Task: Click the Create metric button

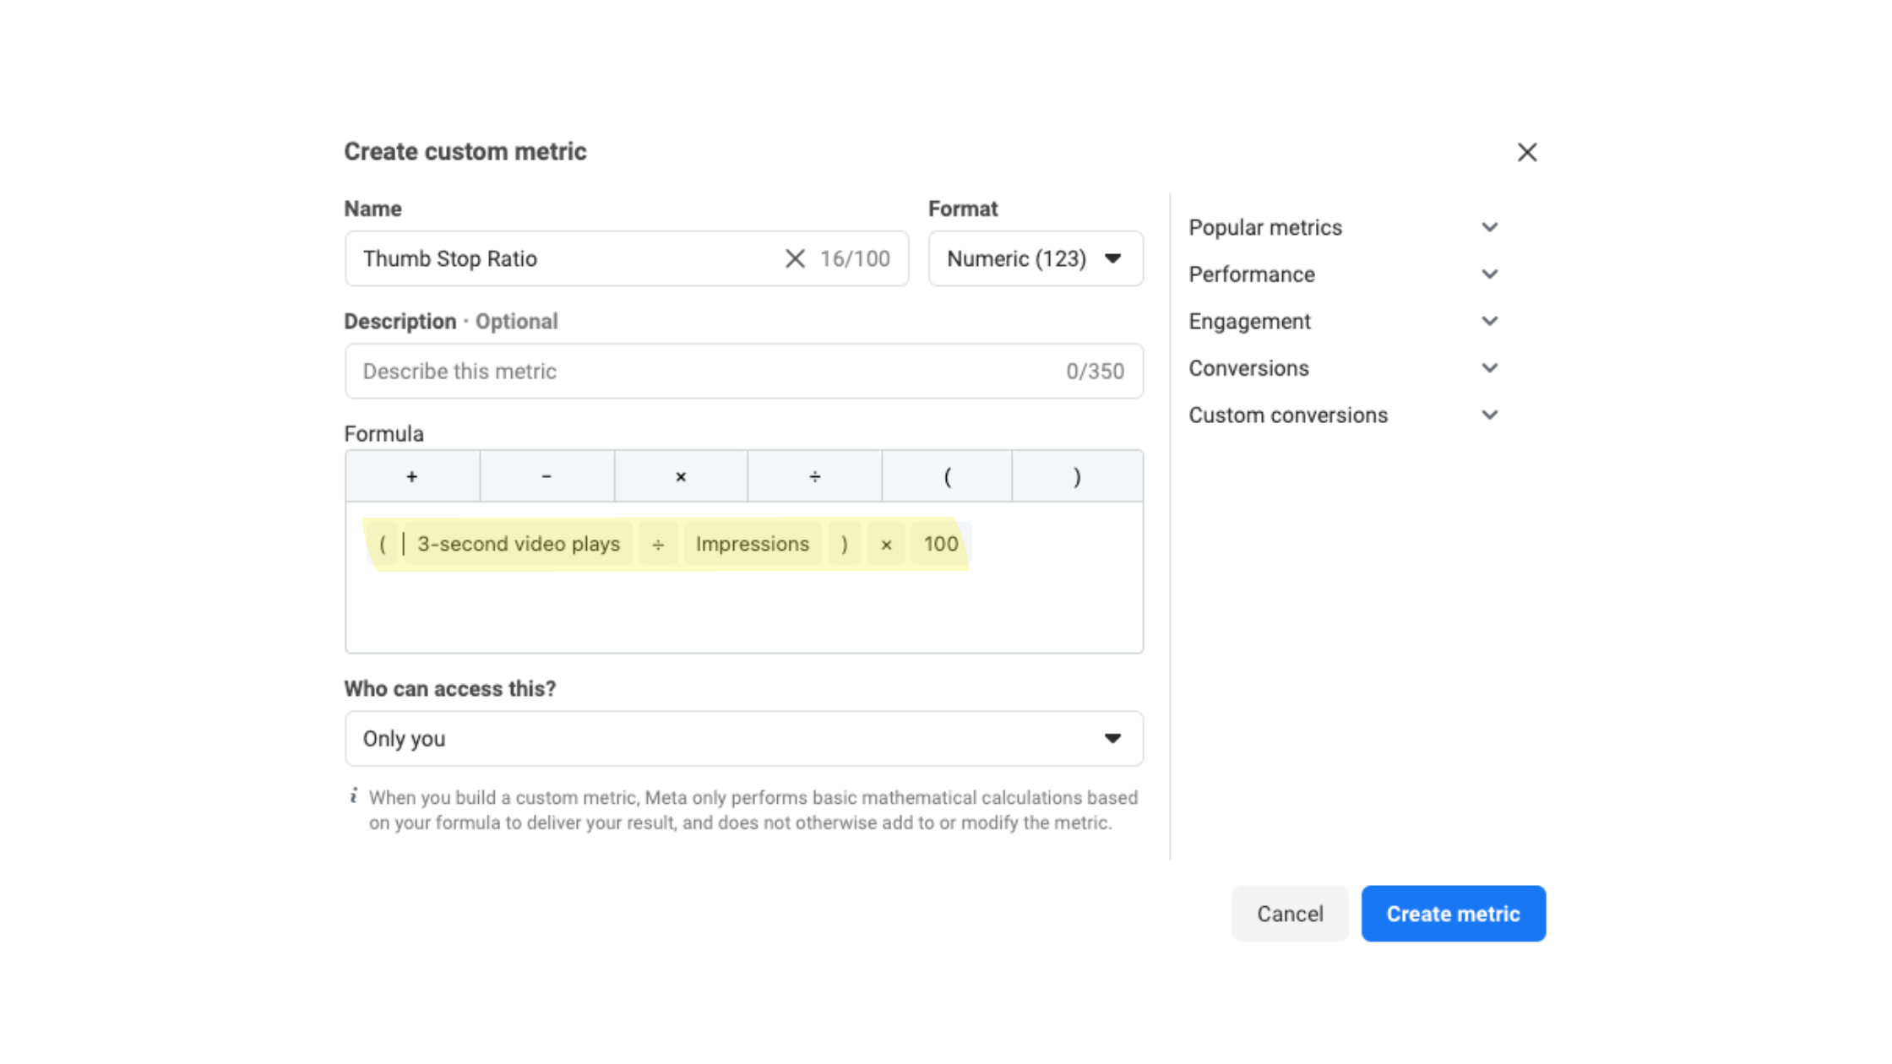Action: point(1453,913)
